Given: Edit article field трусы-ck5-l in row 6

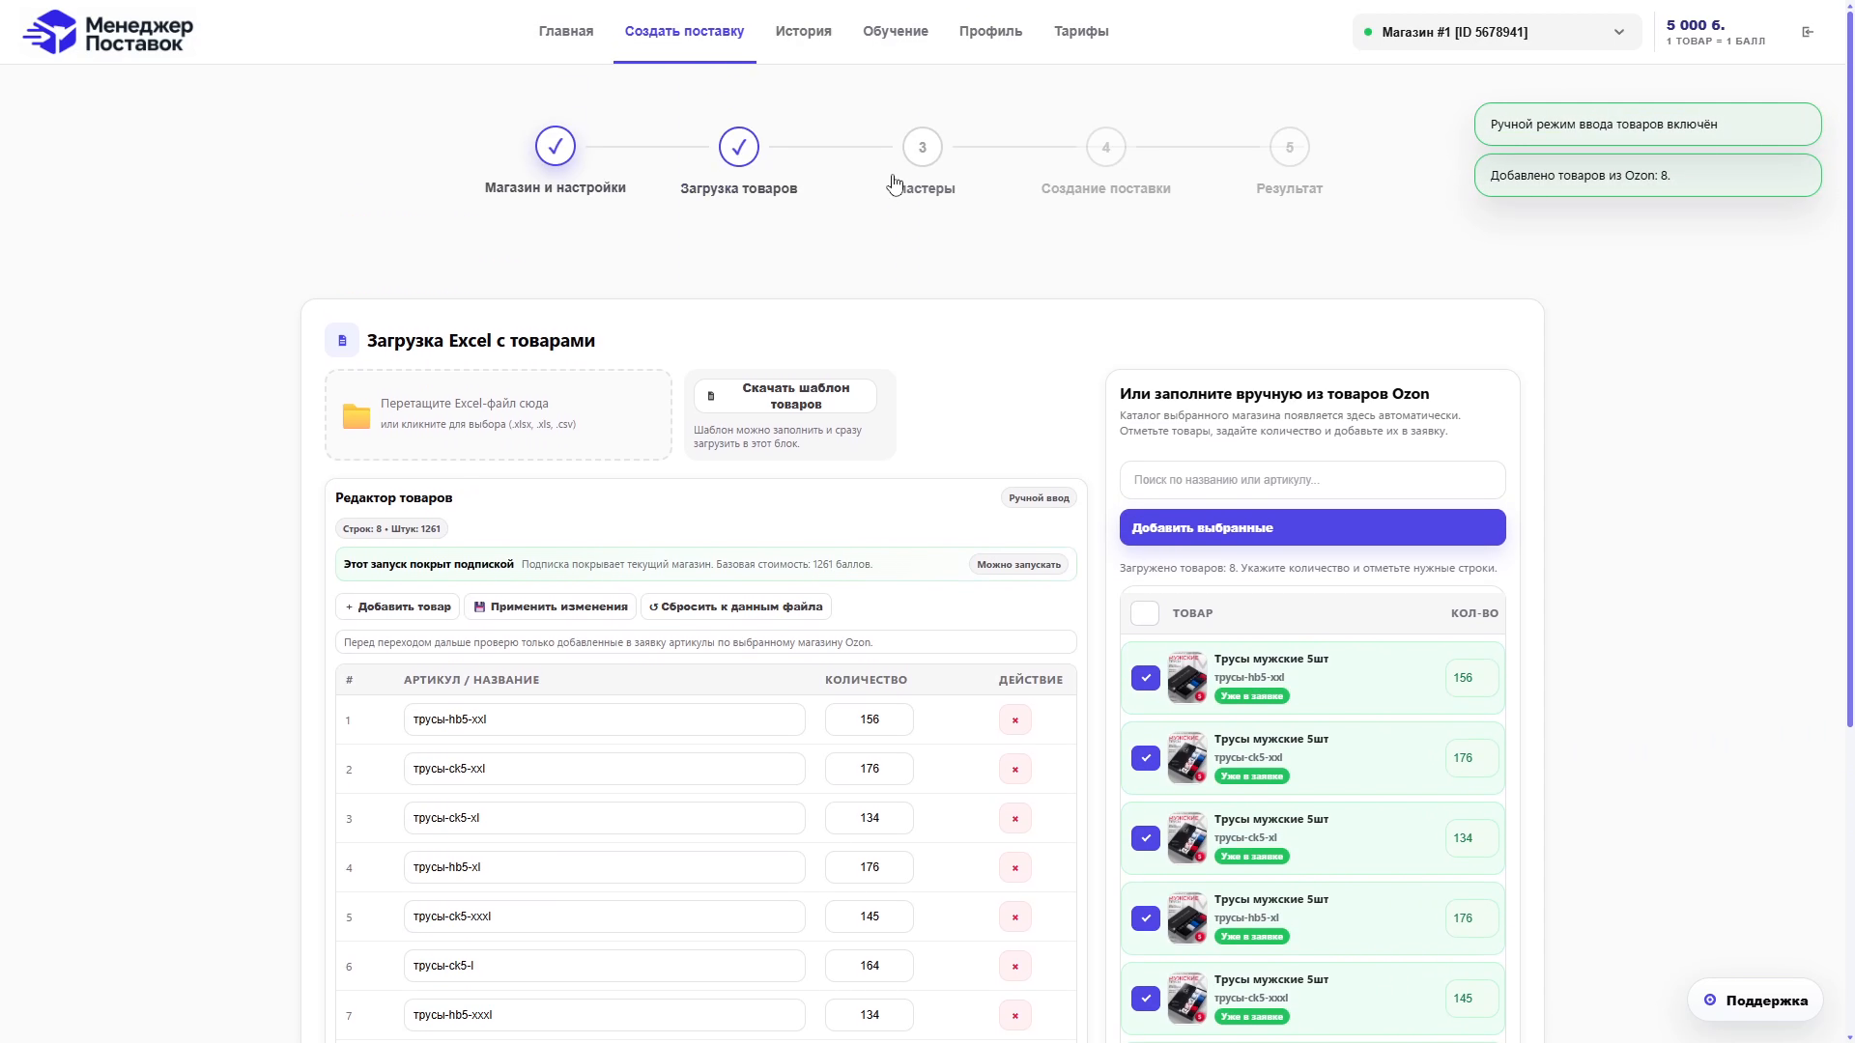Looking at the screenshot, I should pyautogui.click(x=605, y=966).
